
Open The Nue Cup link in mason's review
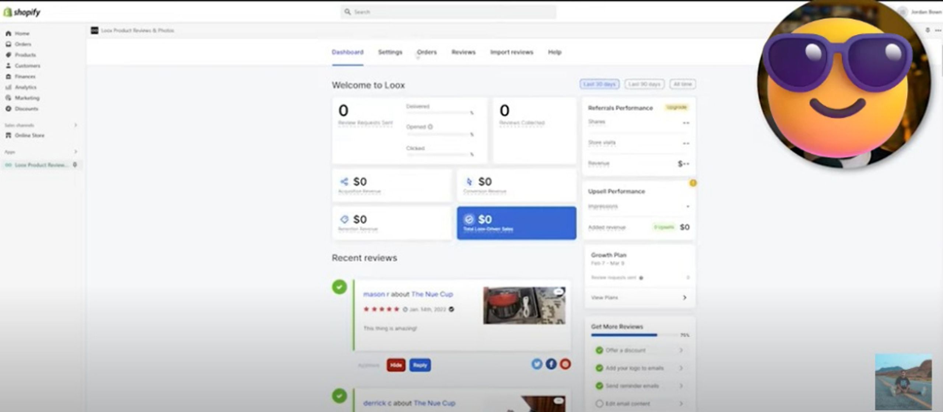pyautogui.click(x=432, y=294)
